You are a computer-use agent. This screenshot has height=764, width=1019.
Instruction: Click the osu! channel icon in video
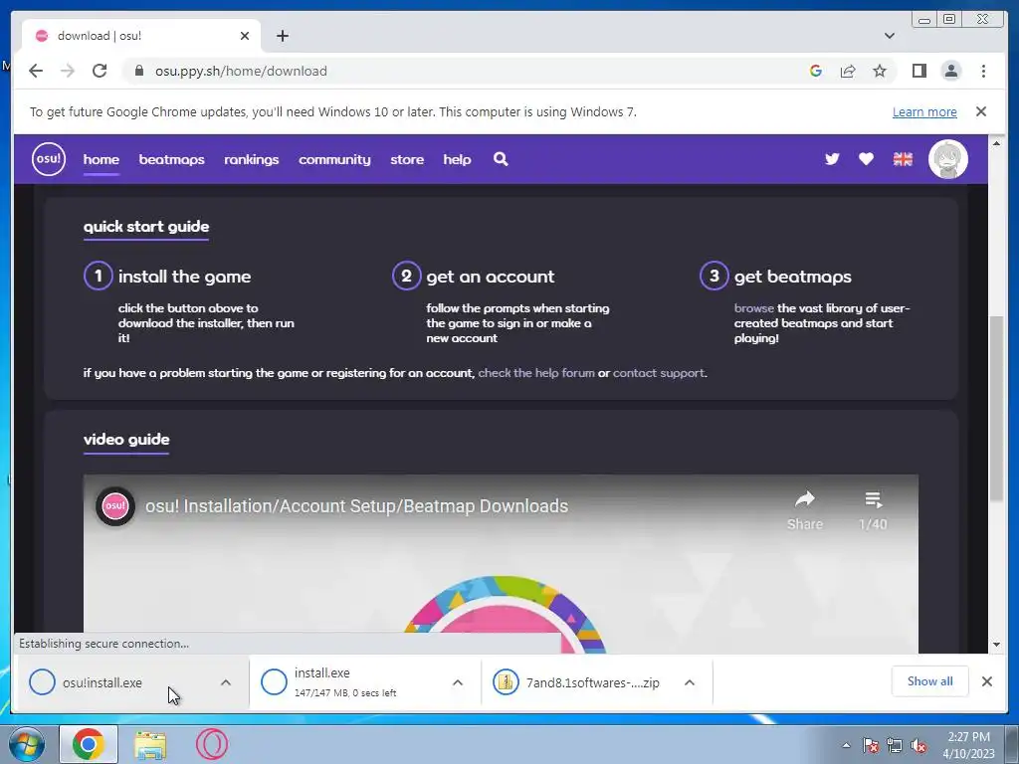115,506
